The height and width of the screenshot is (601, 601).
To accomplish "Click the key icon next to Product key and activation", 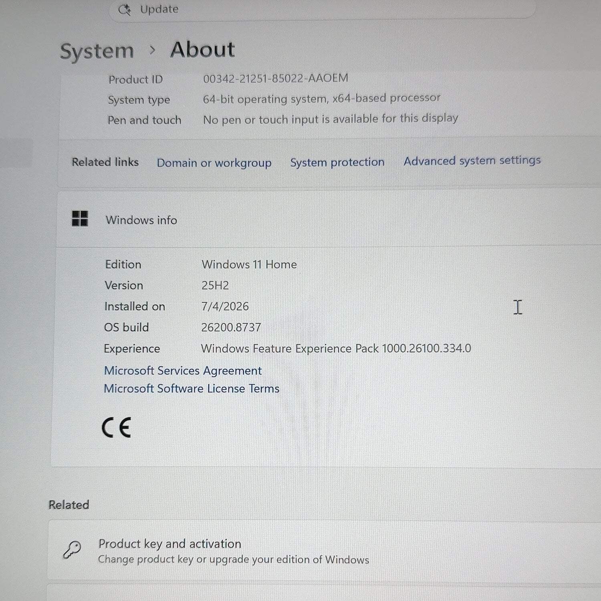I will point(72,549).
